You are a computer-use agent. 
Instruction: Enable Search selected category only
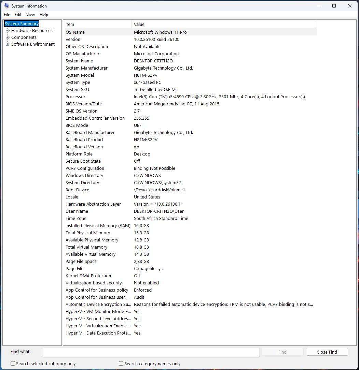13,364
